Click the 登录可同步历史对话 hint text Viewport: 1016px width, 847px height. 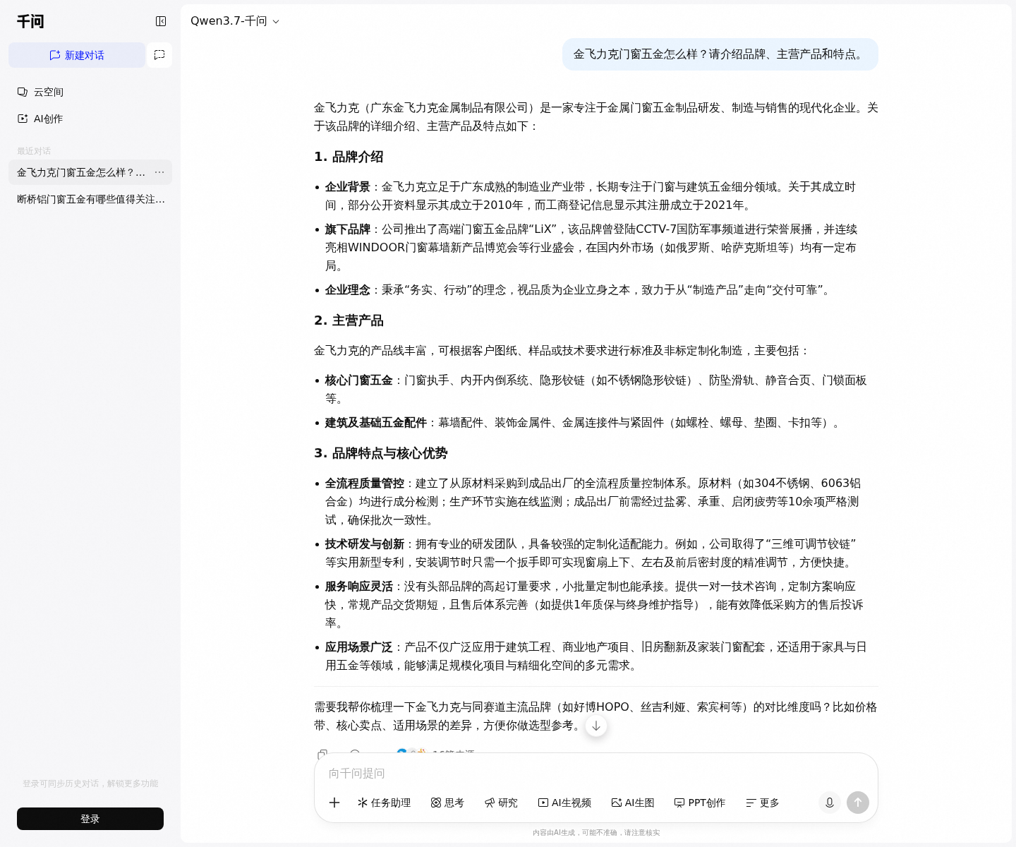(x=90, y=783)
